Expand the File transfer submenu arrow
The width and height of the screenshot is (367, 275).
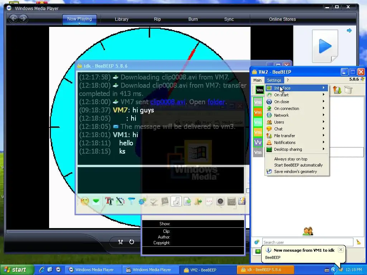tap(324, 135)
